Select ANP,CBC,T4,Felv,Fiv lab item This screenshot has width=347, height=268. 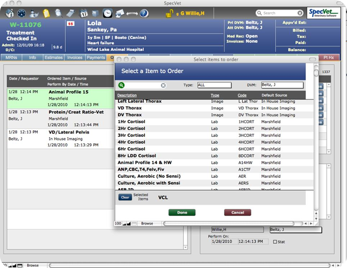pyautogui.click(x=214, y=170)
